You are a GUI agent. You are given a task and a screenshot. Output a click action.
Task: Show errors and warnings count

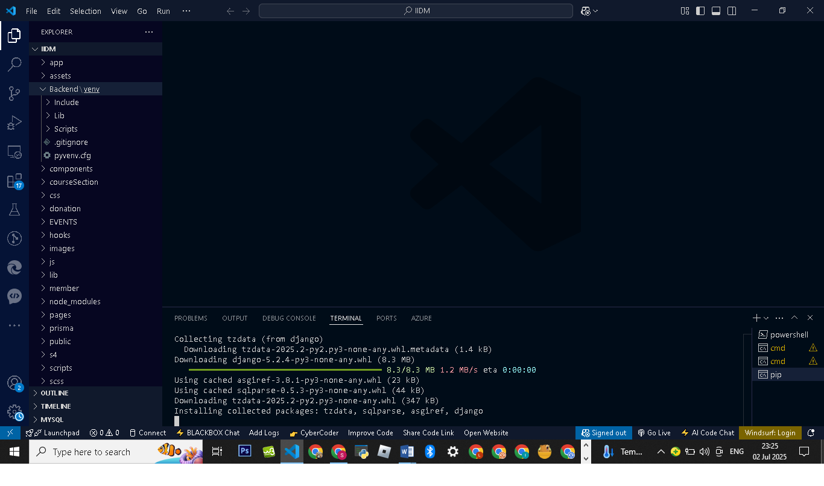(x=104, y=433)
